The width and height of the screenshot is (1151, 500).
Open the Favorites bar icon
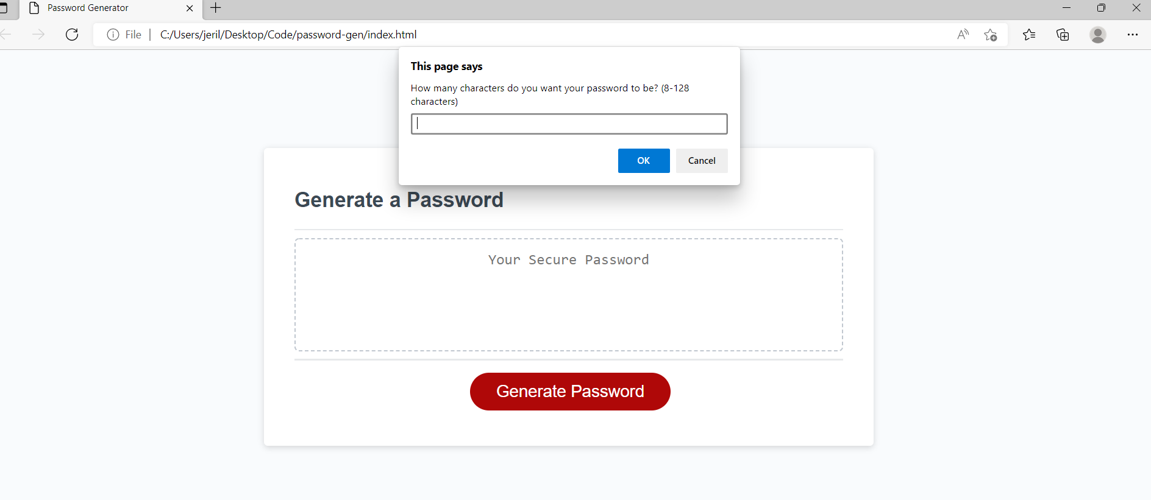[x=1029, y=35]
